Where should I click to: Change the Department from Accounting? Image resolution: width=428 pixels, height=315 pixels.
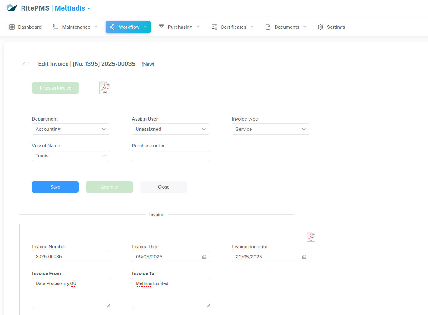(x=71, y=129)
